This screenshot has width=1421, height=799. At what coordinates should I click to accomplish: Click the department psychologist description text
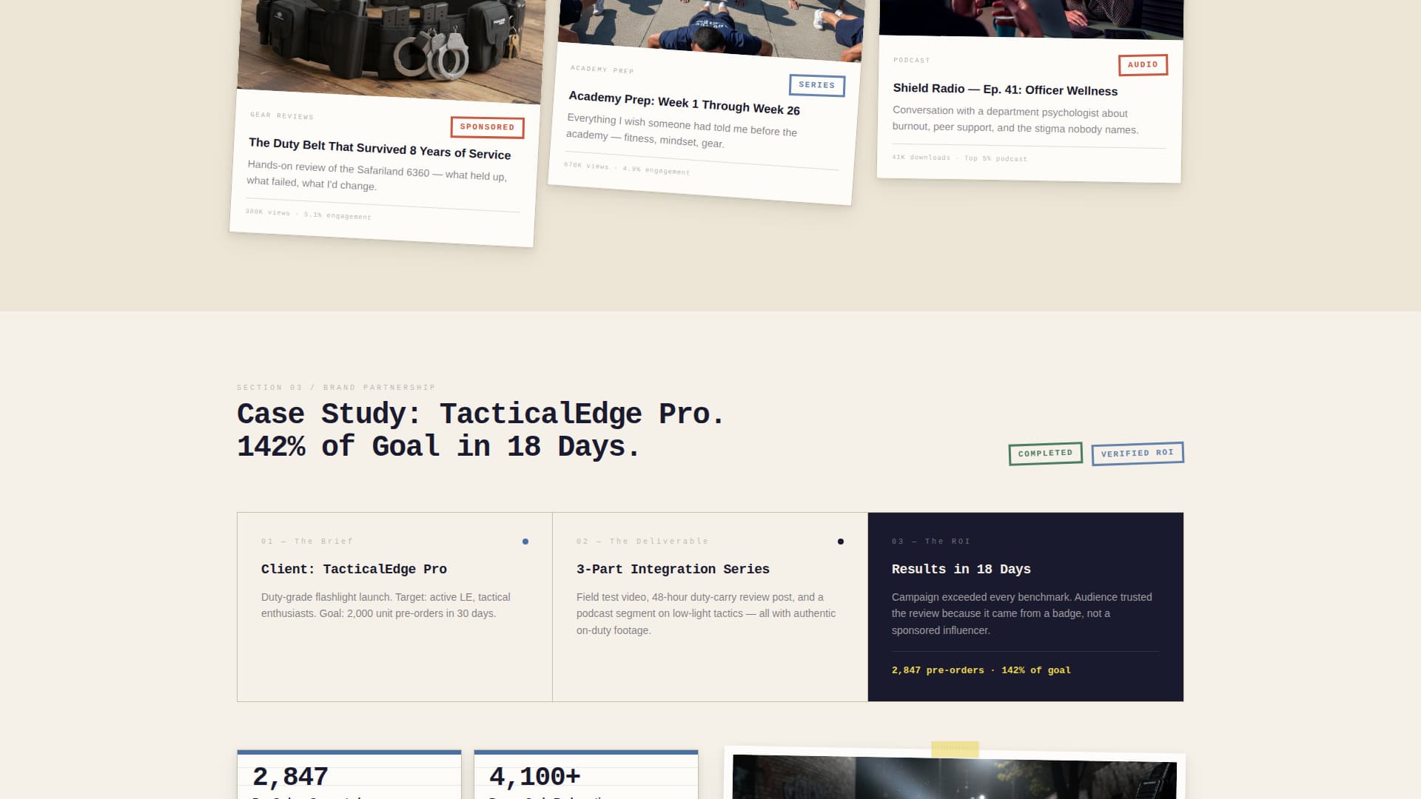[x=1015, y=120]
